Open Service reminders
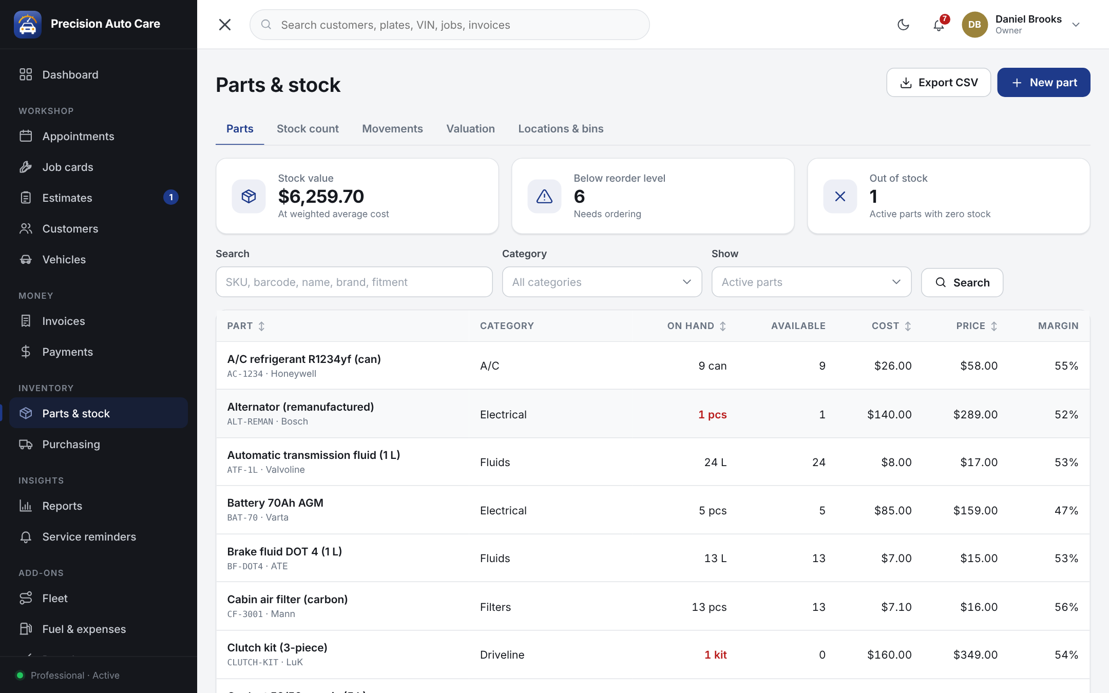 pyautogui.click(x=99, y=536)
